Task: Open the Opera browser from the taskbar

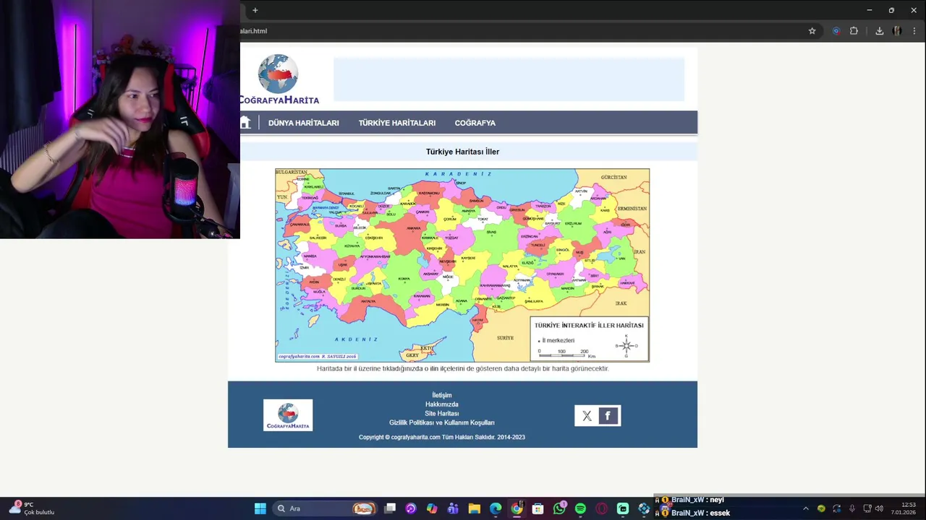Action: (601, 508)
